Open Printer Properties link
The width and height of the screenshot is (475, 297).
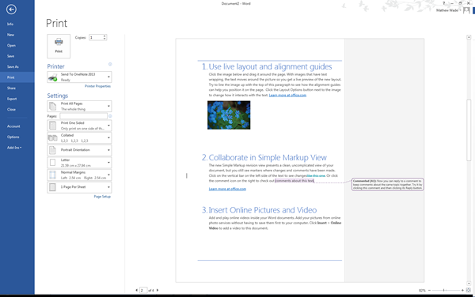tap(97, 86)
